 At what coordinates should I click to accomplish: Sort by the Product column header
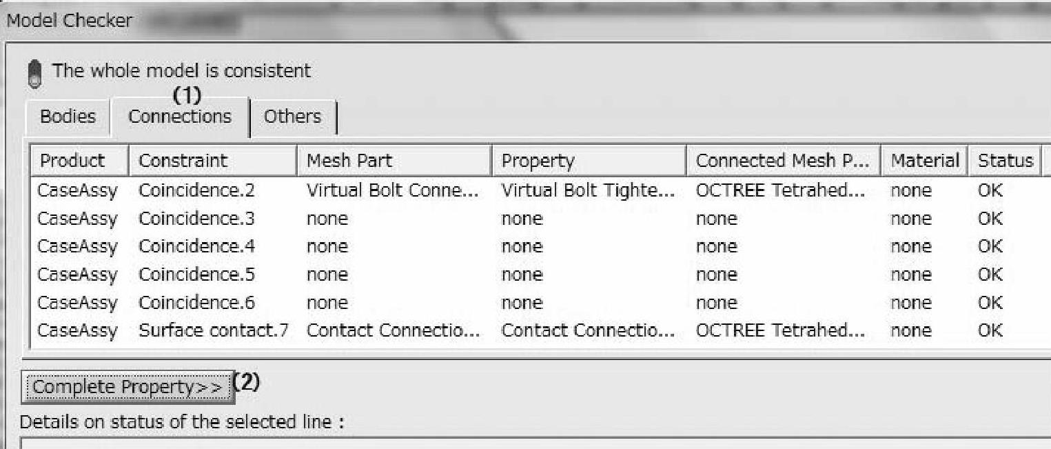coord(72,161)
